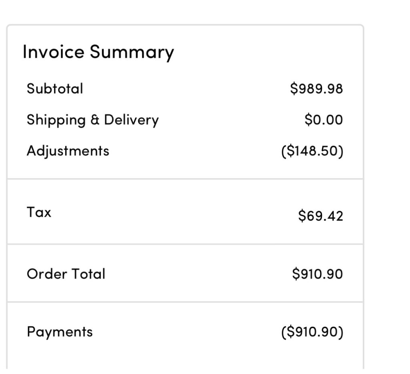
Task: Click the Tax label
Action: coord(39,212)
